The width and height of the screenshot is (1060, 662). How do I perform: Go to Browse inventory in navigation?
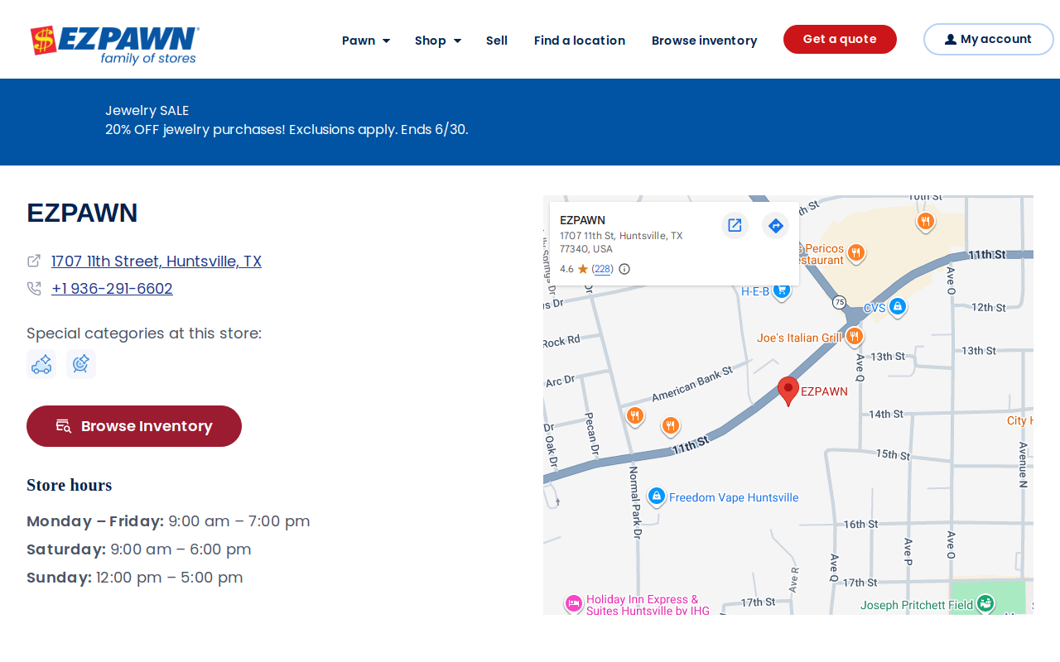coord(705,41)
